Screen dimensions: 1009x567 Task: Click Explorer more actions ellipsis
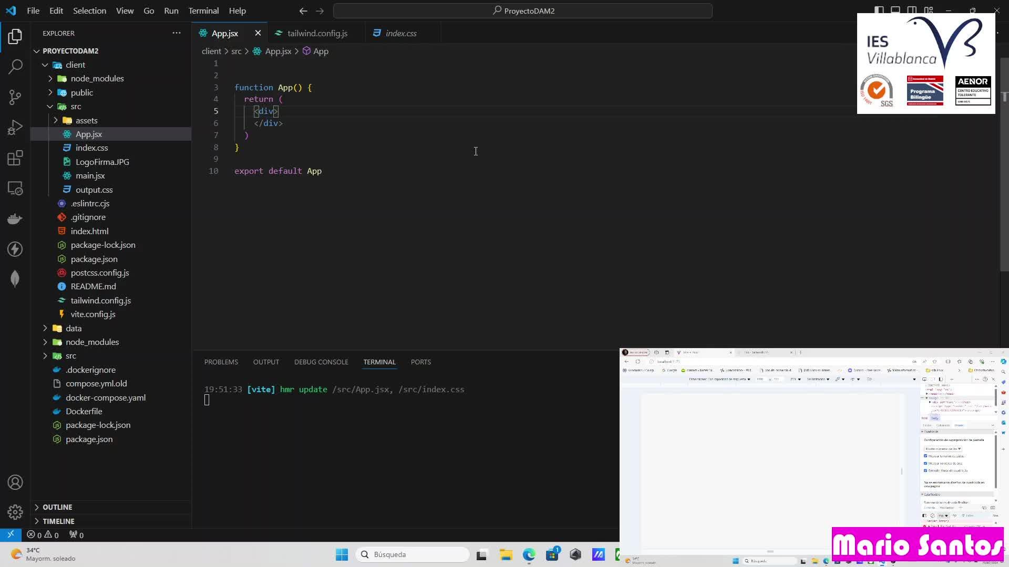coord(177,33)
